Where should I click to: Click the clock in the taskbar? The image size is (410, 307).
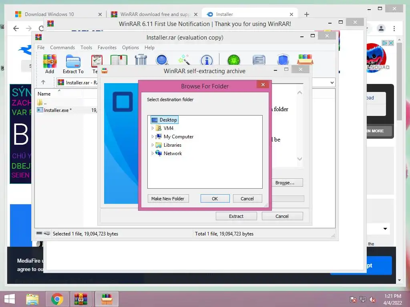pos(393,299)
